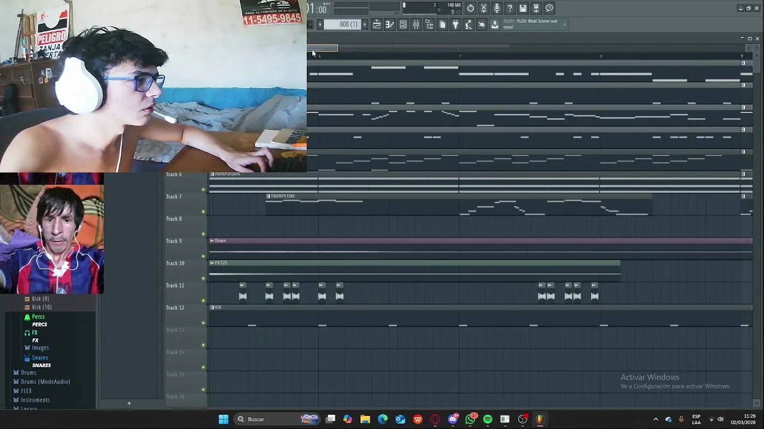764x429 pixels.
Task: Expand the Drums (ModeAudio) folder
Action: click(45, 381)
